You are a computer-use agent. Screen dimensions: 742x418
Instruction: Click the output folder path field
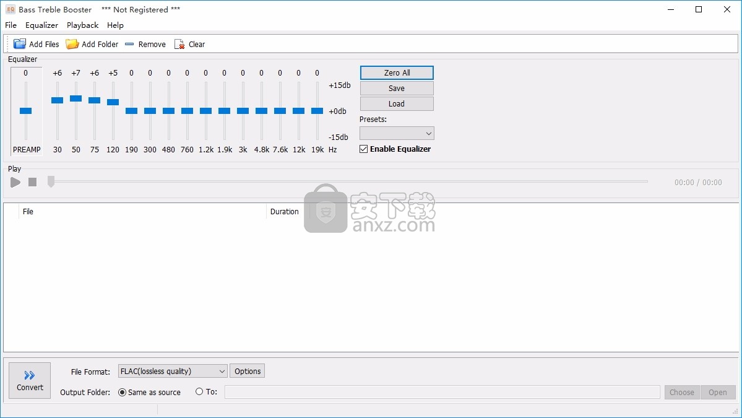tap(442, 392)
